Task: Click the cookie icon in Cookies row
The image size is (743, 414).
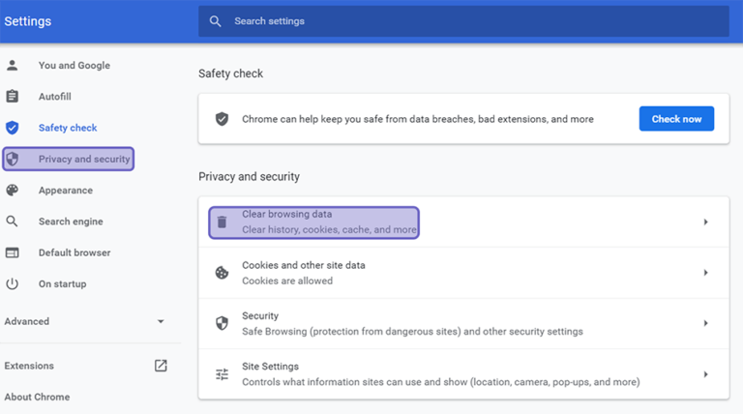Action: 222,273
